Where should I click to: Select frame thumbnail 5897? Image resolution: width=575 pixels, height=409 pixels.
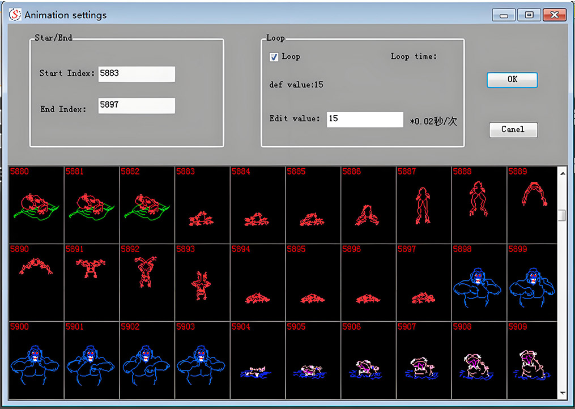pos(424,282)
